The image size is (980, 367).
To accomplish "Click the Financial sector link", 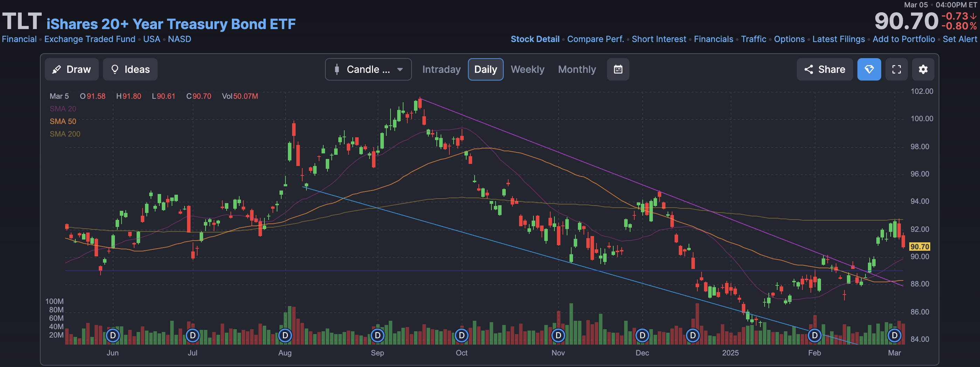I will tap(19, 39).
